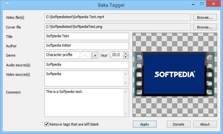Viewport: 223px width, 134px height.
Task: Click the Cover file path field
Action: (117, 27)
